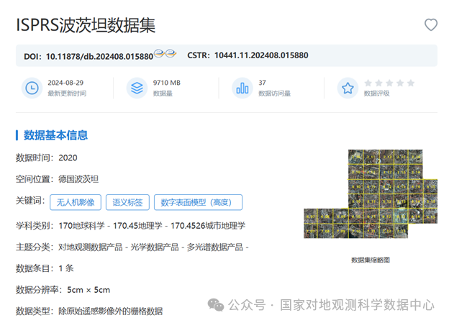Click the clock icon for latest update time
The height and width of the screenshot is (323, 449).
point(32,88)
